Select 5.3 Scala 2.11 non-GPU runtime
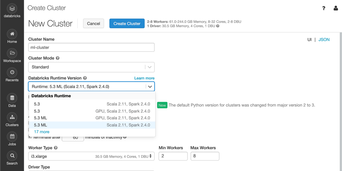 tap(92, 104)
